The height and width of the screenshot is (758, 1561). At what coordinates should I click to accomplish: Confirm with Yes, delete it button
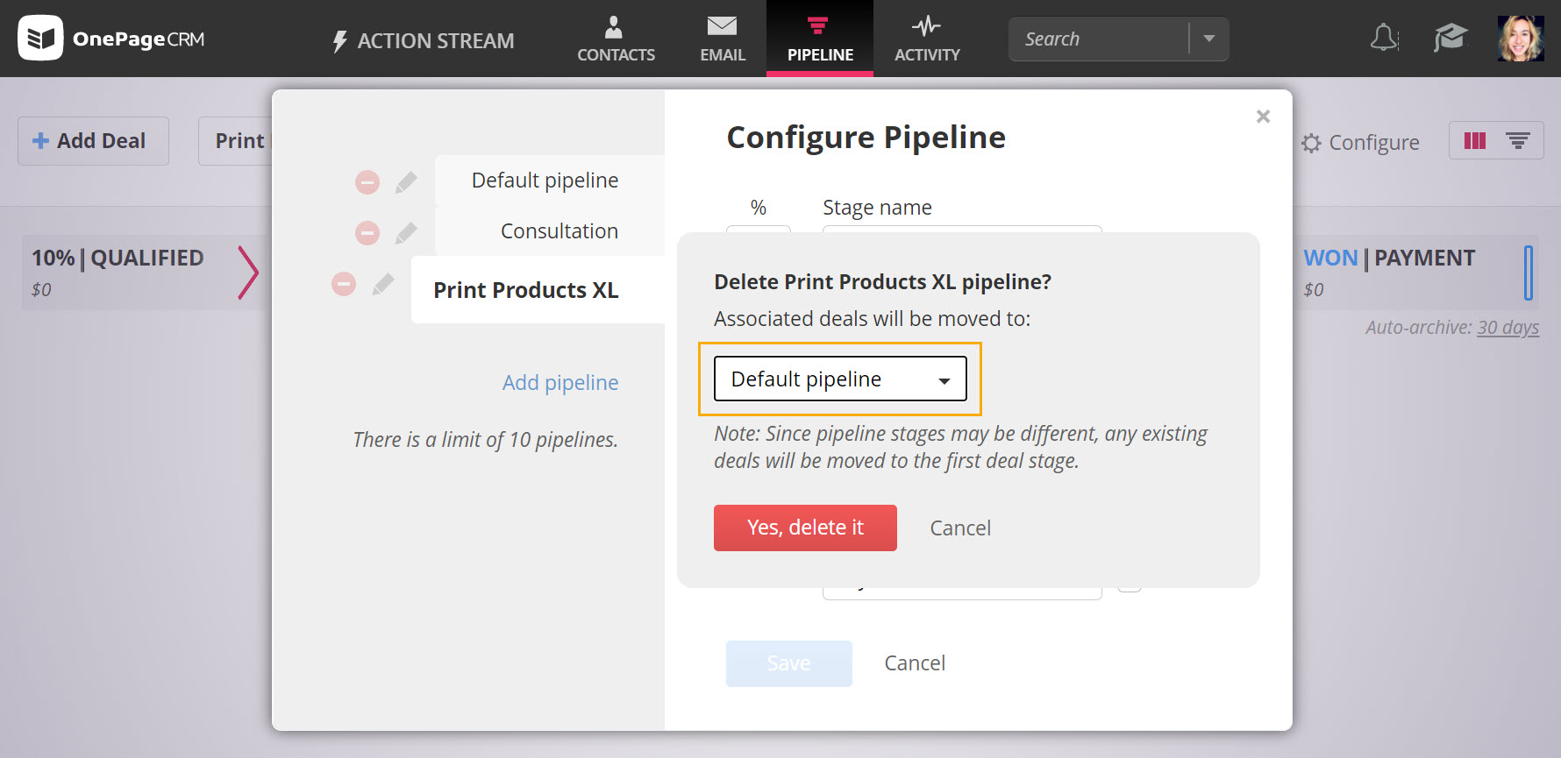tap(805, 528)
